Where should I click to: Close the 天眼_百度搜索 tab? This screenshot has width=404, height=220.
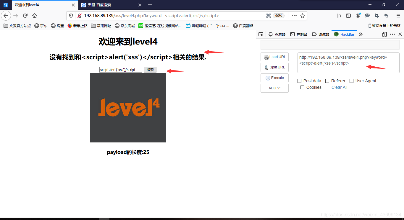click(x=140, y=5)
